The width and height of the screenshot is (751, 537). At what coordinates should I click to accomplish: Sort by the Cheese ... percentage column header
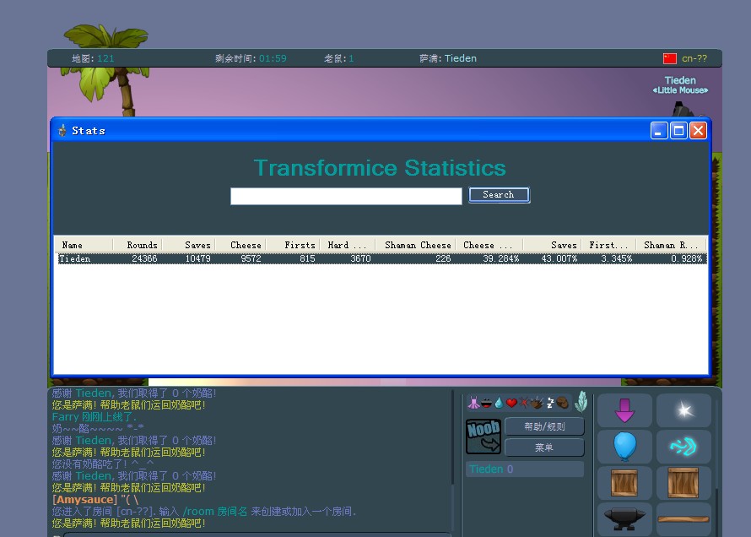click(x=489, y=245)
